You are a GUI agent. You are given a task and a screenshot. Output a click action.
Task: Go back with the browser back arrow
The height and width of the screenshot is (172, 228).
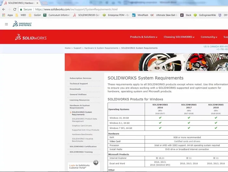4,9
